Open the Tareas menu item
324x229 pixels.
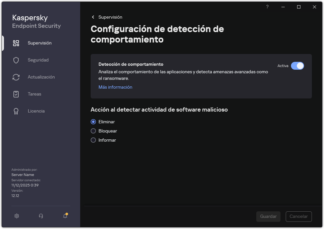[x=34, y=94]
